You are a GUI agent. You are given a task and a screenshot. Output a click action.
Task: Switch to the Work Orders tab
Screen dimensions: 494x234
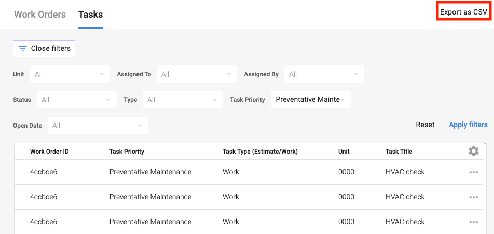tap(40, 15)
